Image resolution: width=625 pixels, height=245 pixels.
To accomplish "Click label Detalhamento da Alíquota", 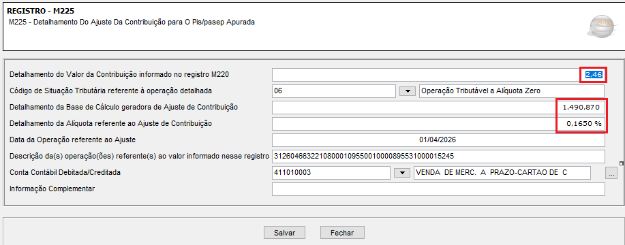I will coord(110,123).
